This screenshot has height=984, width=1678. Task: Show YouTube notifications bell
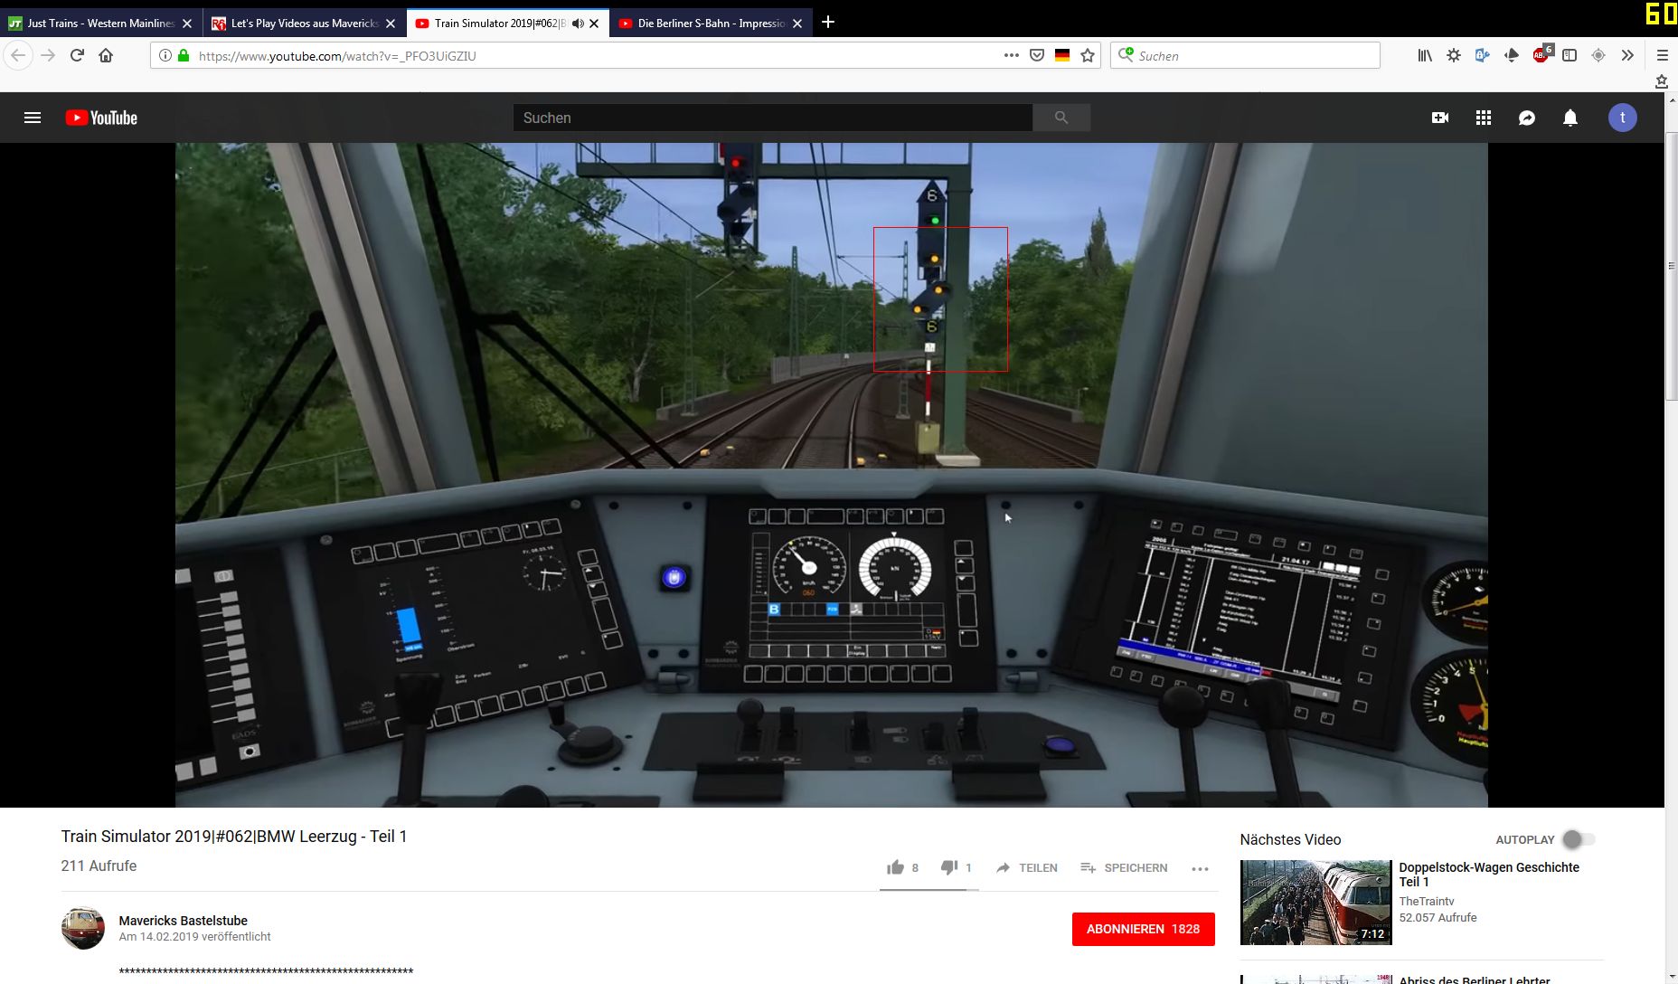click(1570, 118)
